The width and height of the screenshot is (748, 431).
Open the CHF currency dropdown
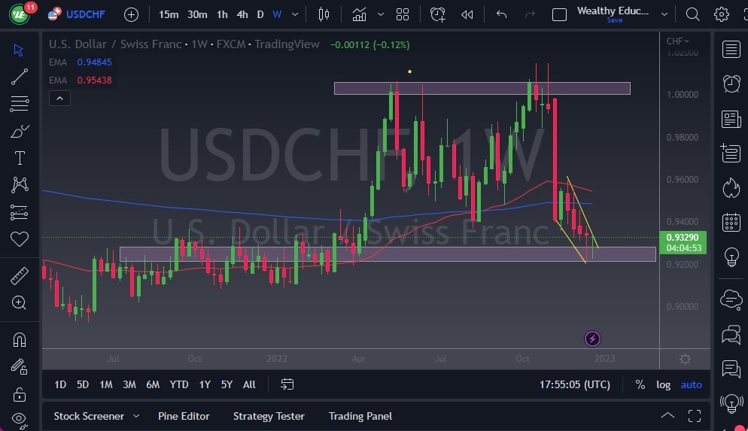pyautogui.click(x=677, y=41)
